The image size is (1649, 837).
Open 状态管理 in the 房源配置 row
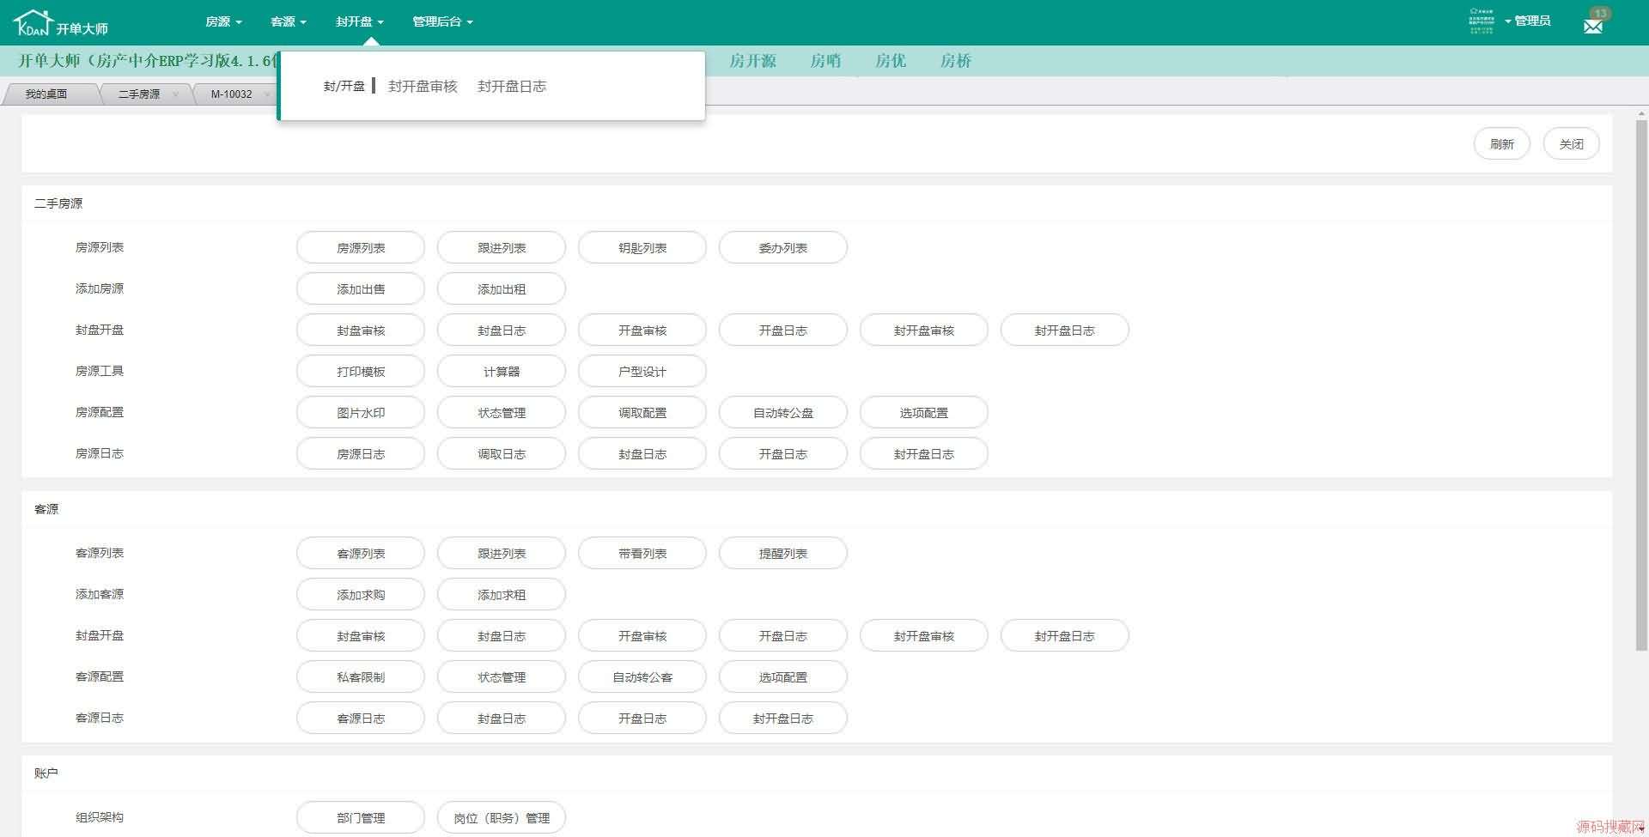coord(502,413)
